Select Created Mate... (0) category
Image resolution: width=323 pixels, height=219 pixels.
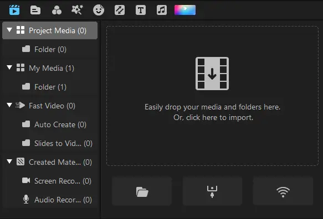[x=50, y=162]
